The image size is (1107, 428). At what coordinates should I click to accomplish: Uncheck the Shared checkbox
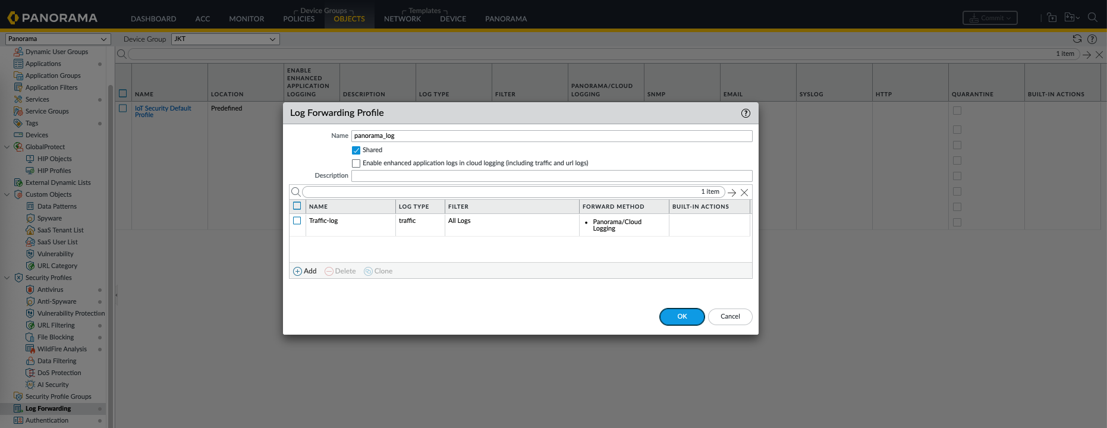click(356, 150)
